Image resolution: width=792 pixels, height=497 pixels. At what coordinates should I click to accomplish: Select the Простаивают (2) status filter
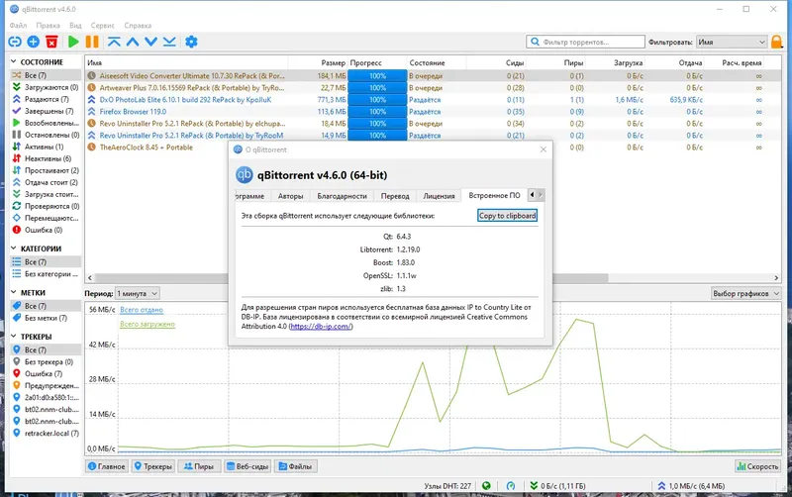point(46,170)
